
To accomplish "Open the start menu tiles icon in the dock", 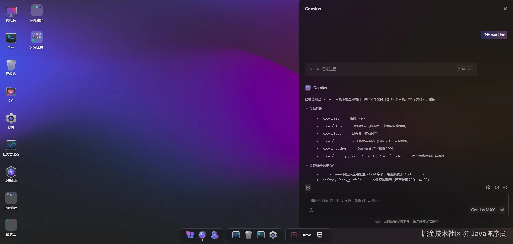I will (190, 235).
